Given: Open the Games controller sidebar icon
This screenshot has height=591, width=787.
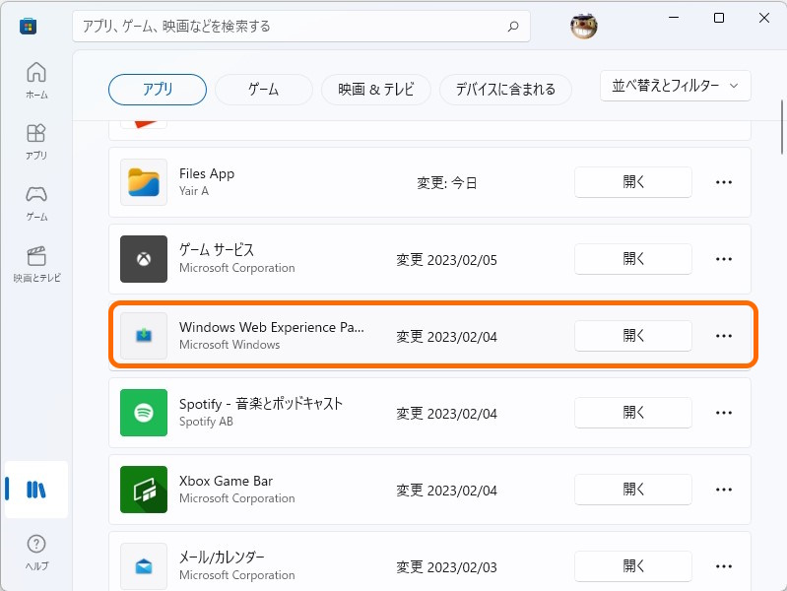Looking at the screenshot, I should pyautogui.click(x=36, y=203).
